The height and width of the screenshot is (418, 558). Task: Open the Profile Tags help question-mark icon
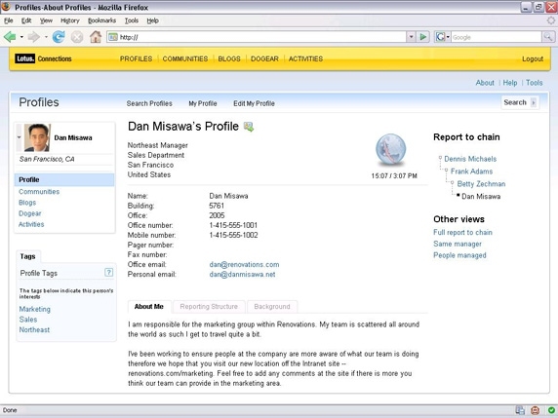(x=108, y=272)
